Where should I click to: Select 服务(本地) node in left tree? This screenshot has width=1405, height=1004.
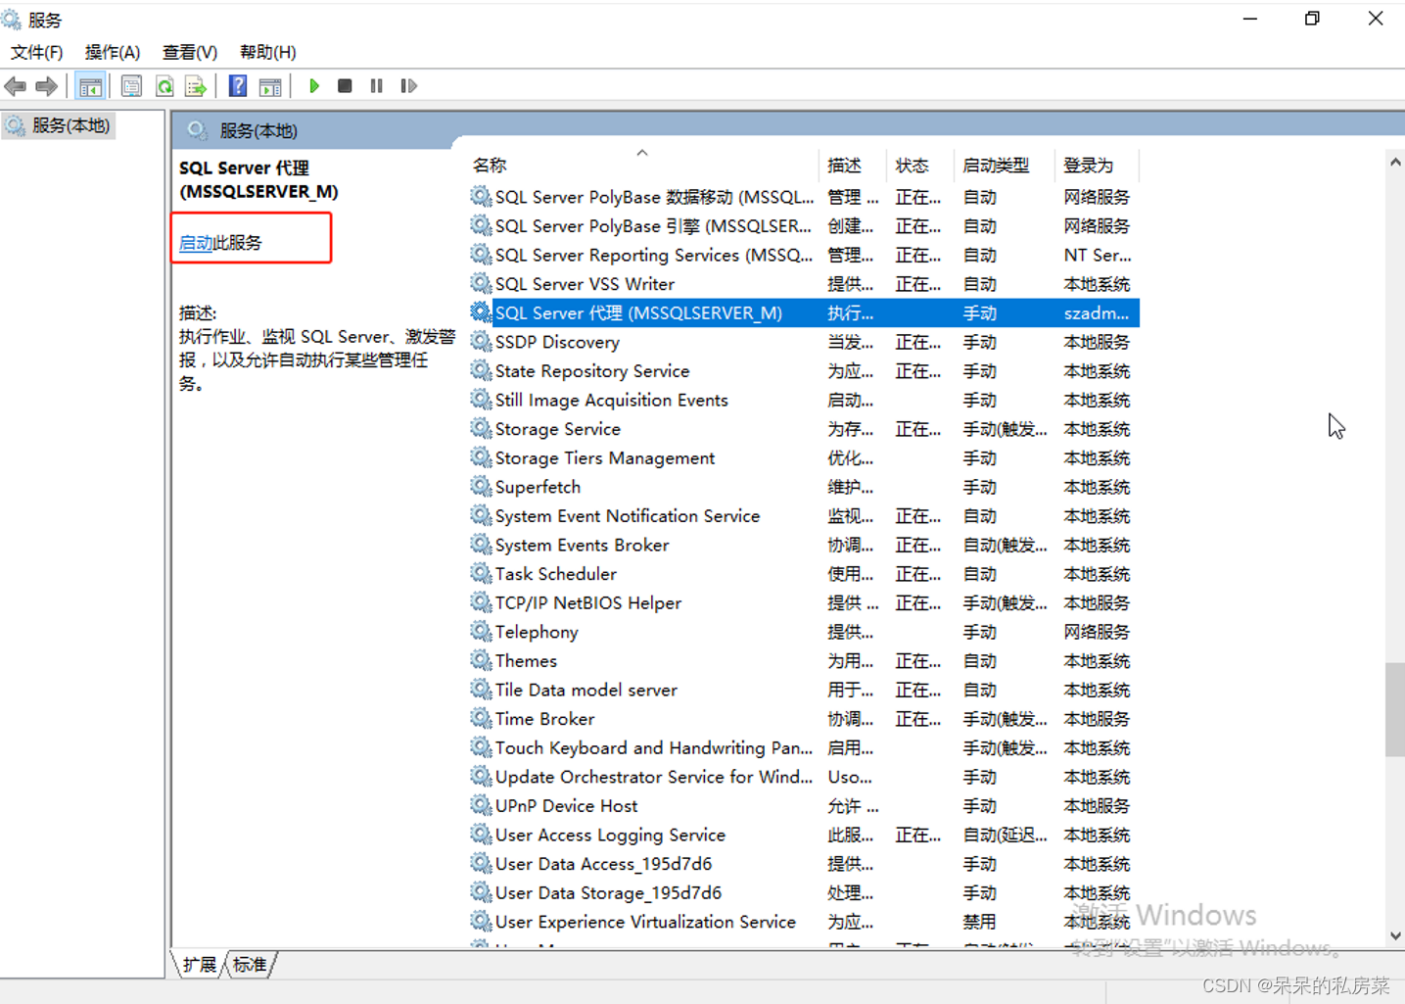pyautogui.click(x=60, y=125)
